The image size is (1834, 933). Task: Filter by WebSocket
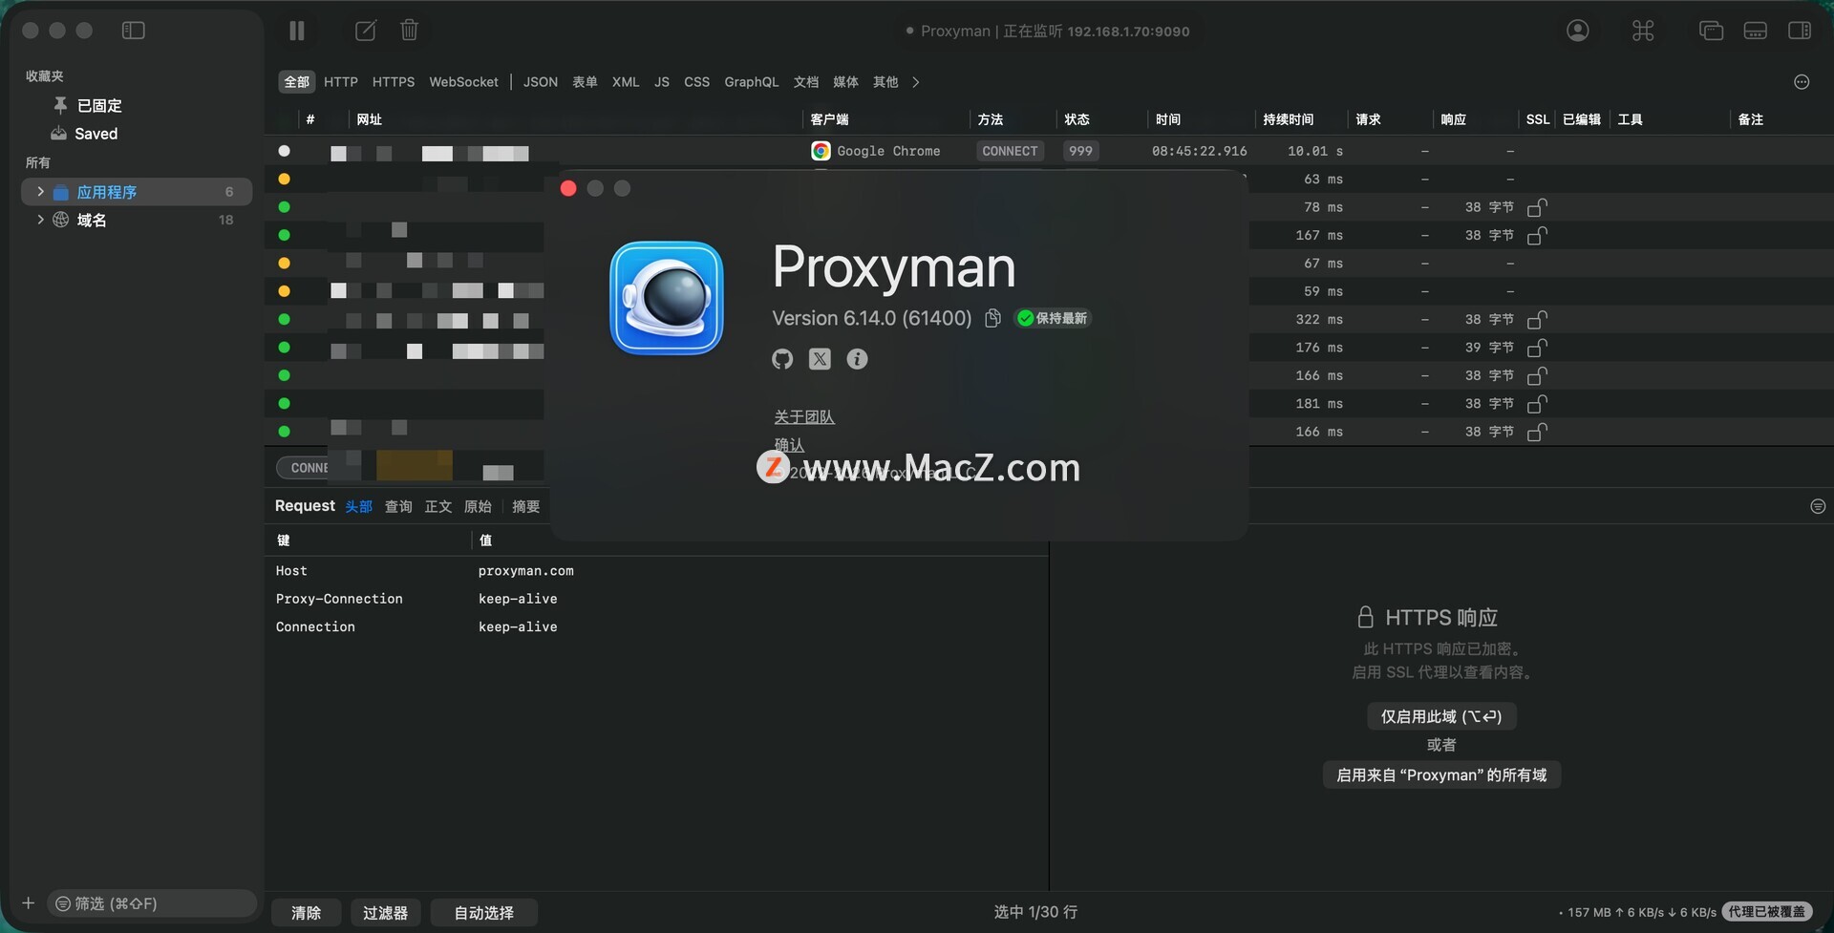(463, 82)
